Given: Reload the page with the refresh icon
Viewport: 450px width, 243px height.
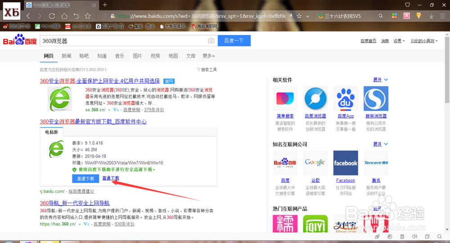Looking at the screenshot, I should [52, 16].
